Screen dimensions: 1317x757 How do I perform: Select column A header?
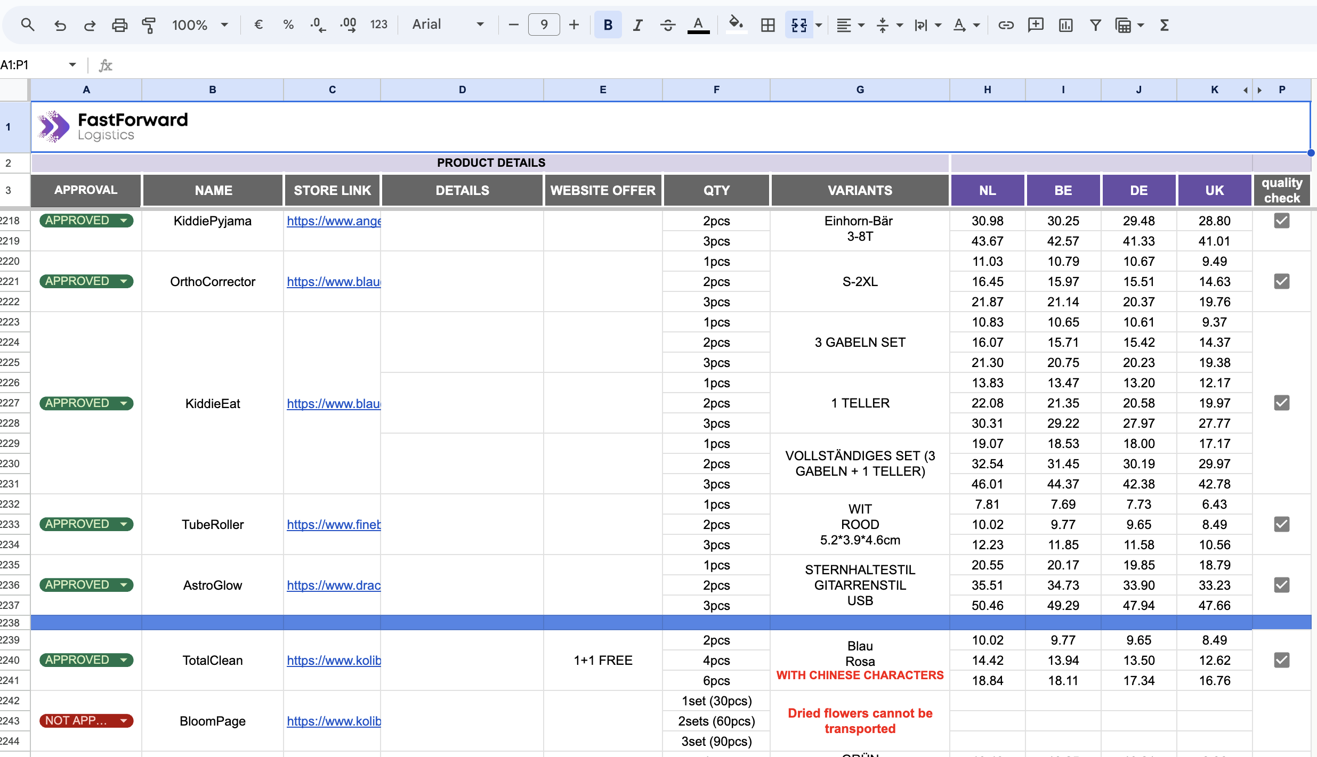(86, 89)
